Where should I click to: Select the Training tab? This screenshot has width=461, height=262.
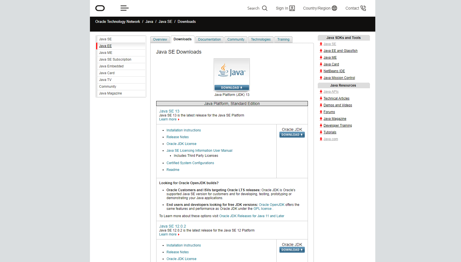(x=283, y=39)
